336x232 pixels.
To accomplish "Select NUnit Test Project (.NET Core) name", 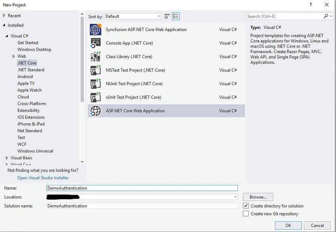I will (x=134, y=84).
